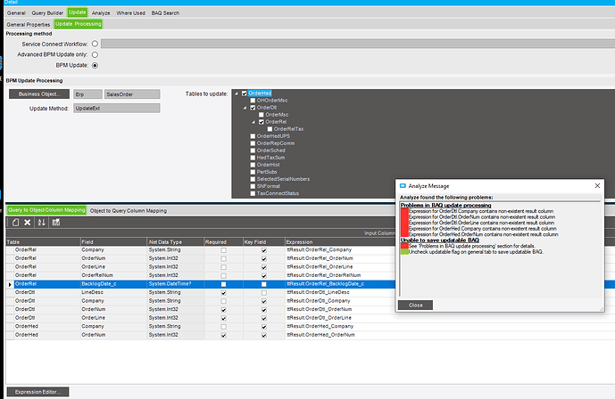Select Query to Object Column Mapping tab
Screen dimensions: 615x399
(x=46, y=210)
